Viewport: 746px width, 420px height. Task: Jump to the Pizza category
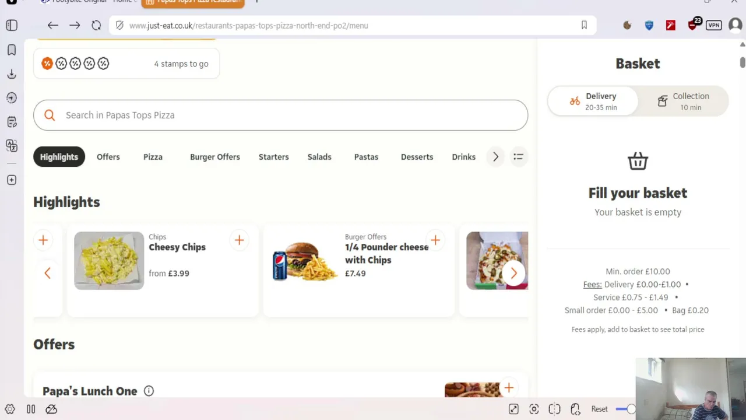click(153, 157)
